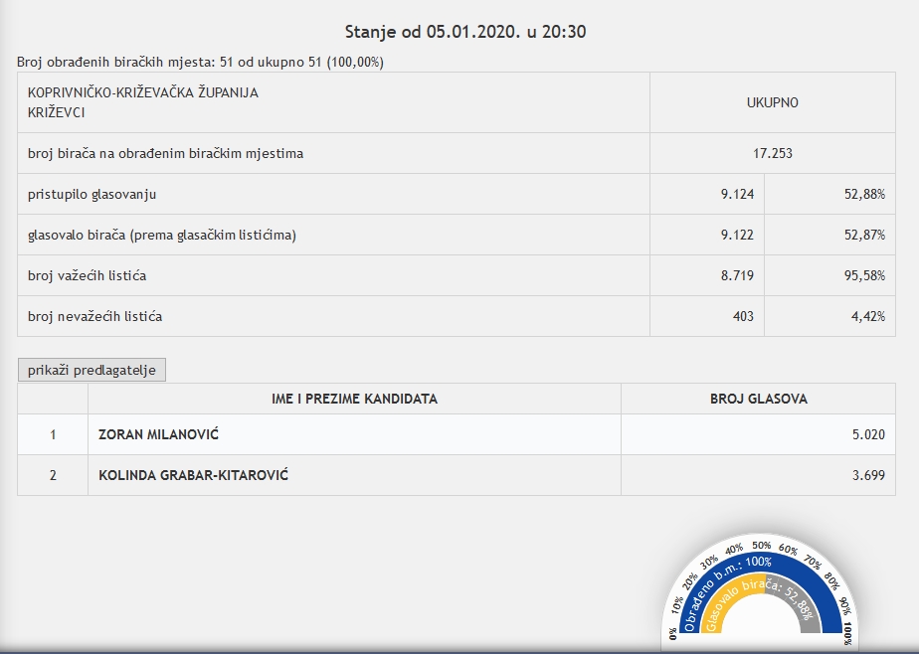919x654 pixels.
Task: Click the "prikaži predlagatelje" button
Action: 92,370
